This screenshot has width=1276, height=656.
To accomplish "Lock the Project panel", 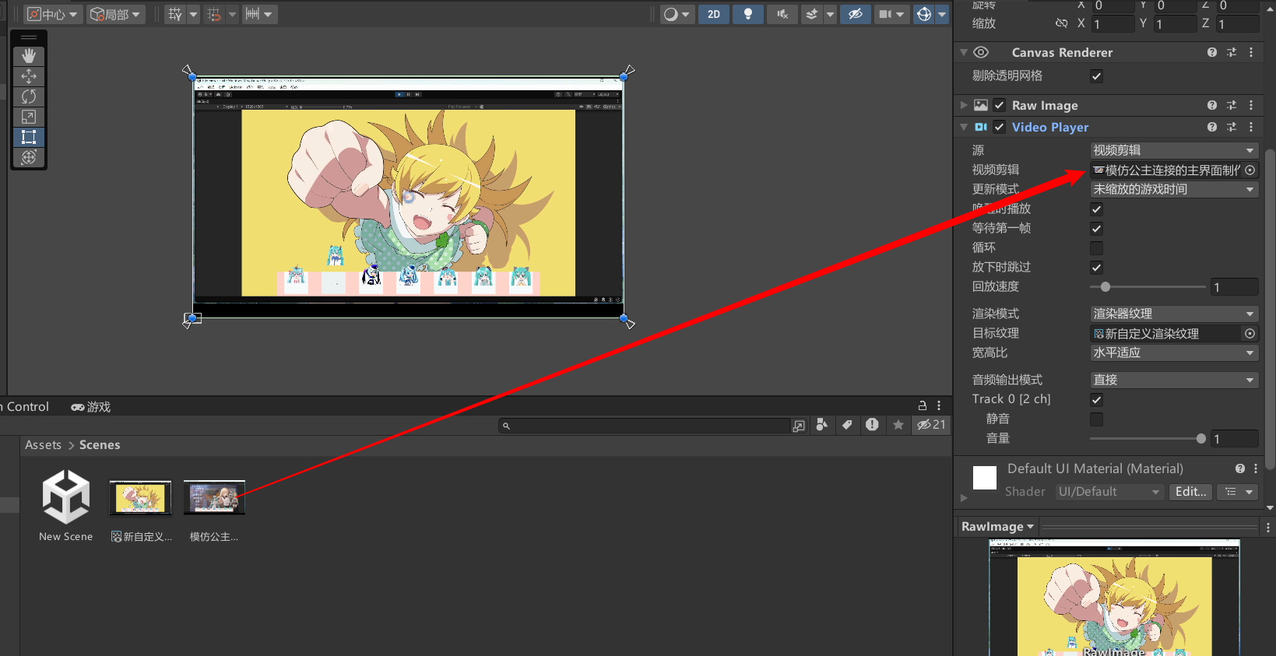I will click(x=923, y=405).
